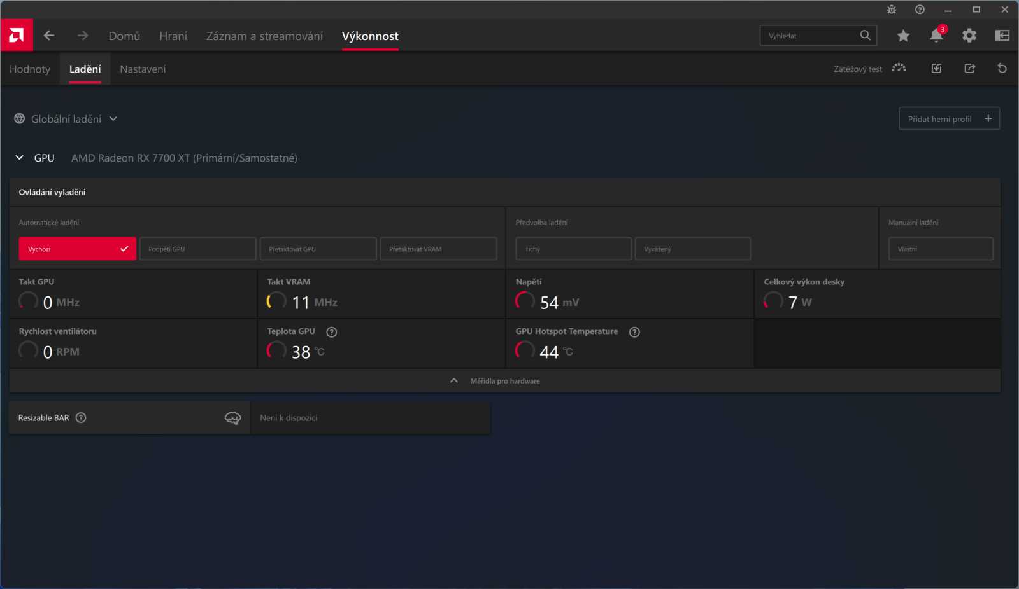Open the Hraní tab
This screenshot has width=1019, height=589.
coord(173,36)
